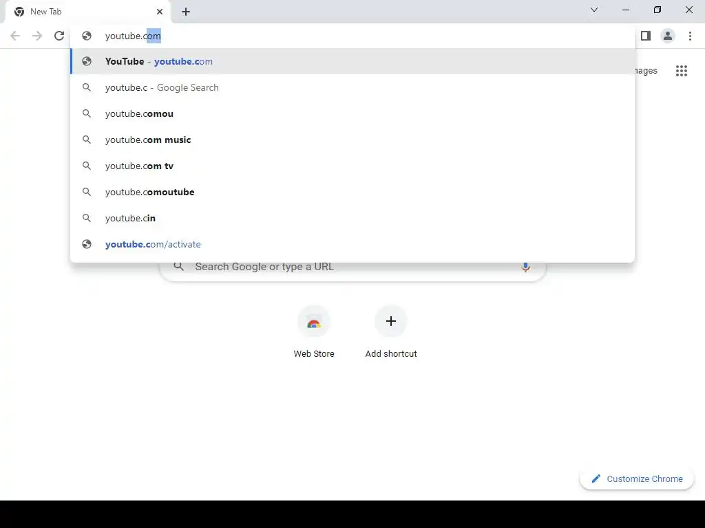This screenshot has width=705, height=528.
Task: Open Chrome three-dot menu
Action: (690, 36)
